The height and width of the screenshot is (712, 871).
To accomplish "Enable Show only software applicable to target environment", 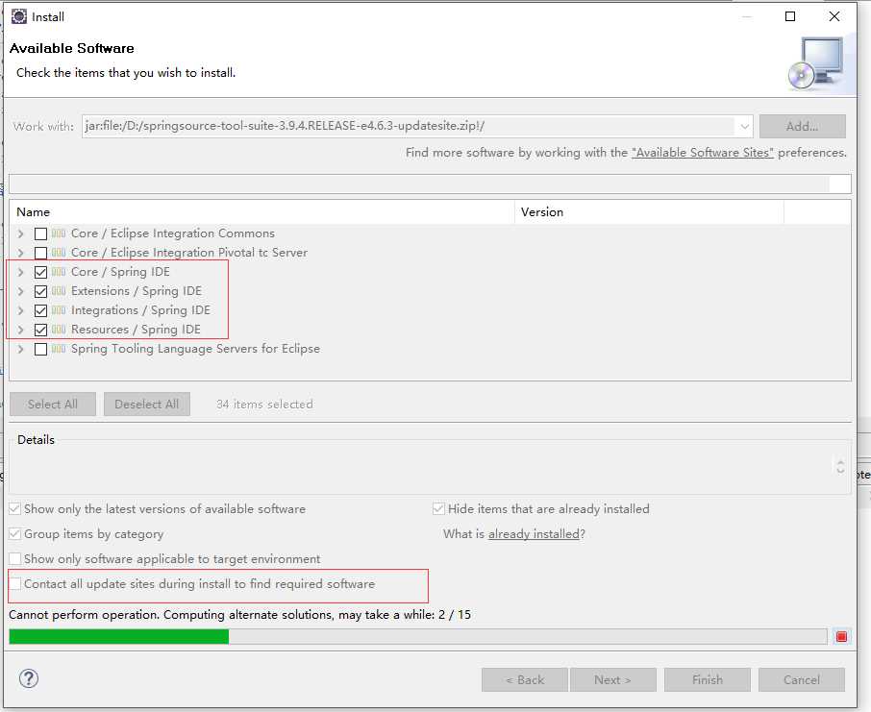I will coord(15,558).
